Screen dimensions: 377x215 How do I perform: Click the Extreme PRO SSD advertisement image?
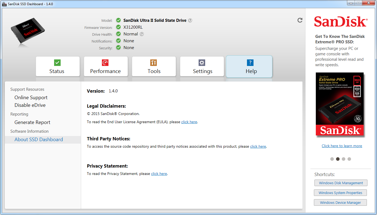[x=340, y=104]
